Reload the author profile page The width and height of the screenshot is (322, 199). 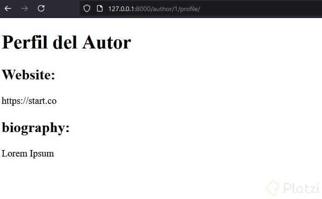[41, 8]
